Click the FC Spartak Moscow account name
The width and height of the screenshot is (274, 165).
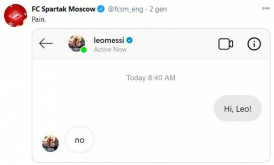[x=63, y=9]
